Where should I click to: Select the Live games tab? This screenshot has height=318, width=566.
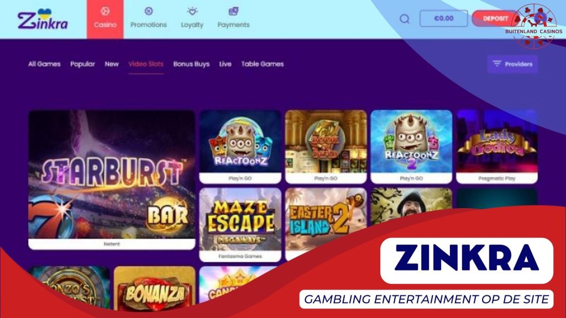pos(226,64)
